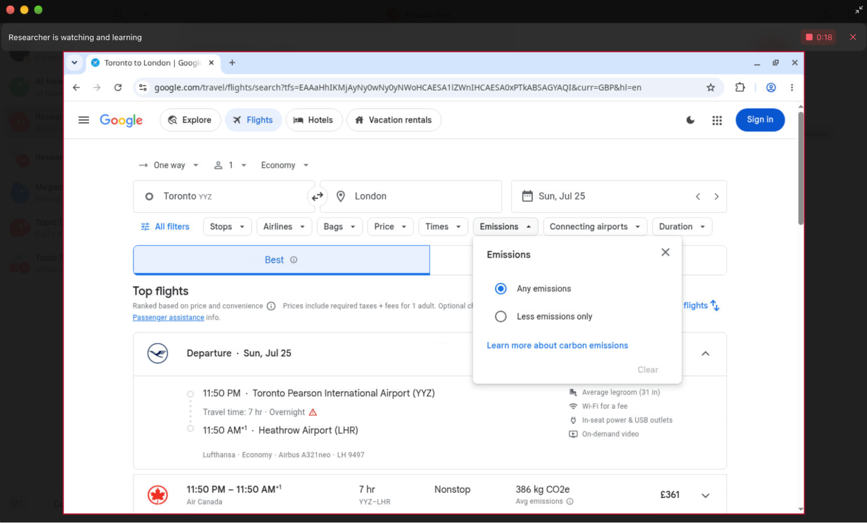867x523 pixels.
Task: Go forward in browser history
Action: tap(97, 88)
